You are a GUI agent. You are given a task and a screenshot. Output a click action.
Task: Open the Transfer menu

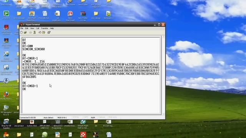(x=45, y=28)
